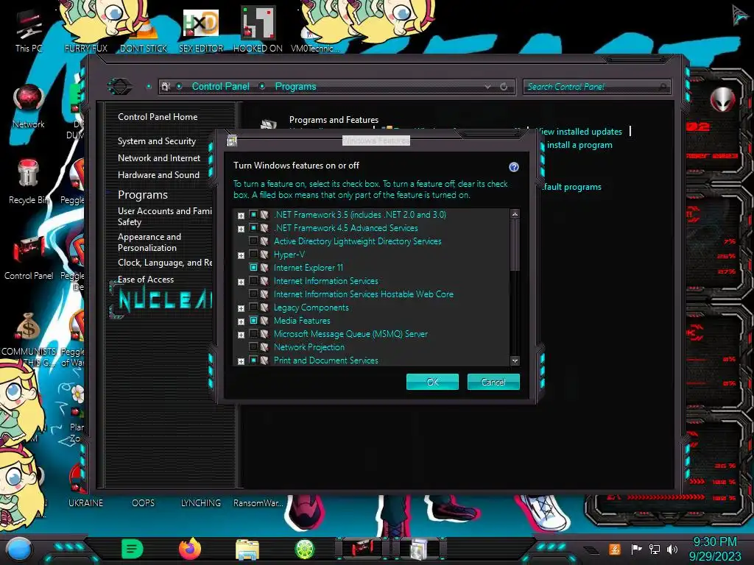The width and height of the screenshot is (754, 565).
Task: Click the Control Panel back navigation orb
Action: pyautogui.click(x=119, y=87)
